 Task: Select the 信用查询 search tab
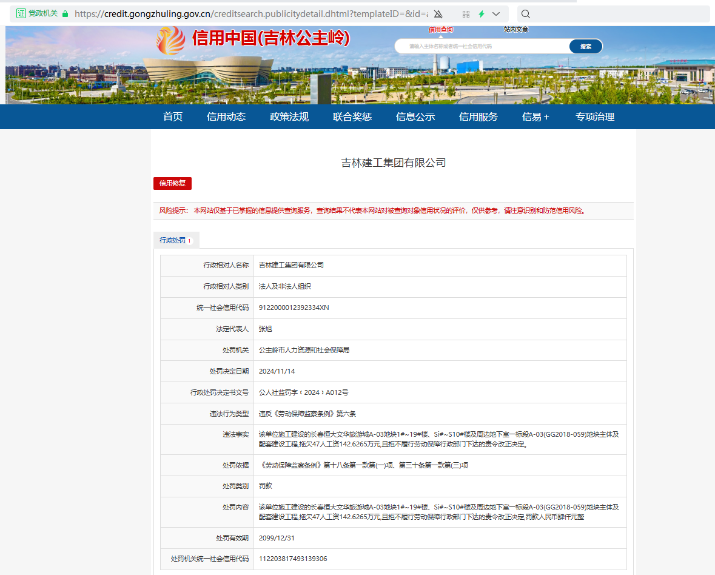441,29
